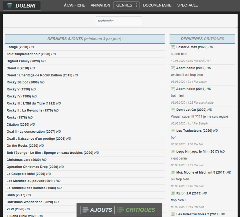Click "exelent il est trop bien" review
Screen dimensions: 240x217
coord(187,75)
